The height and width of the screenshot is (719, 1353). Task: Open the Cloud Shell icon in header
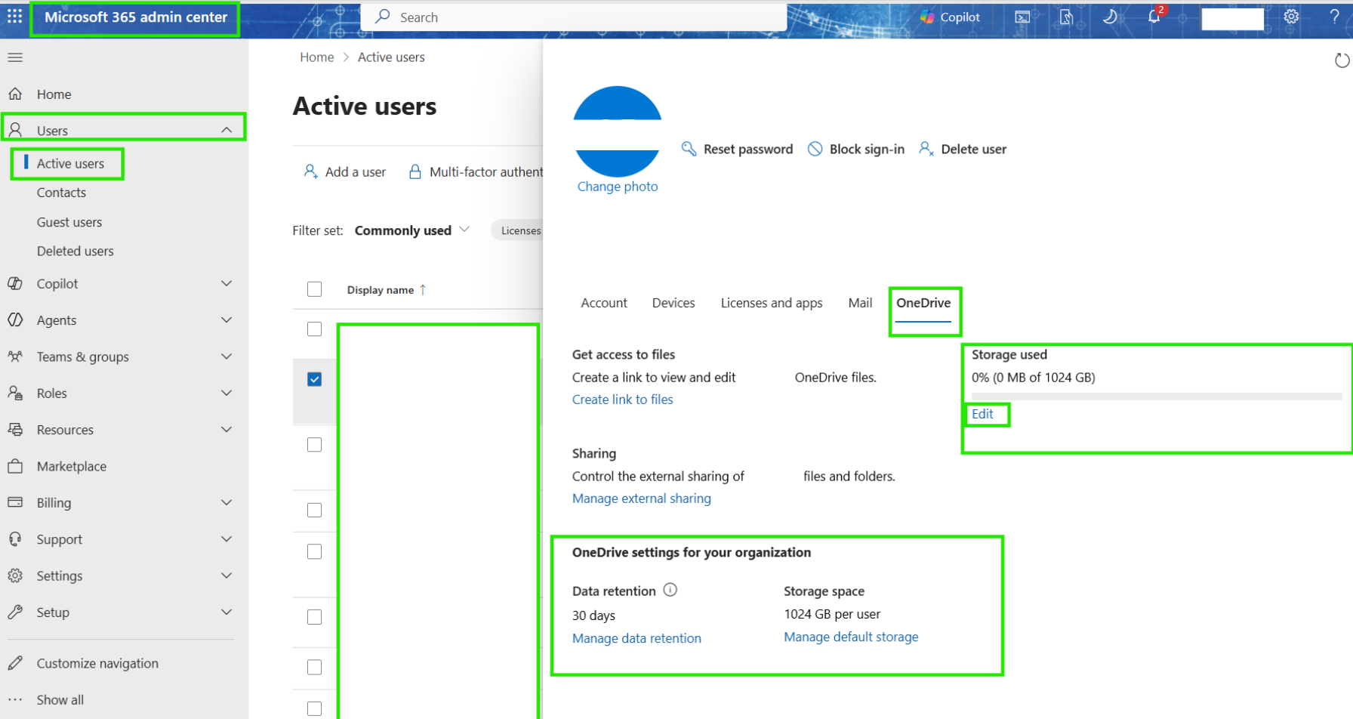[1022, 17]
